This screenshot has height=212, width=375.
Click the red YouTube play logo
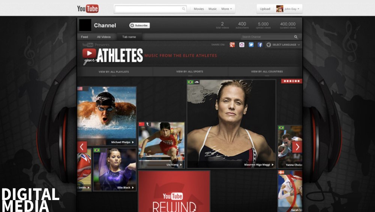(x=89, y=53)
